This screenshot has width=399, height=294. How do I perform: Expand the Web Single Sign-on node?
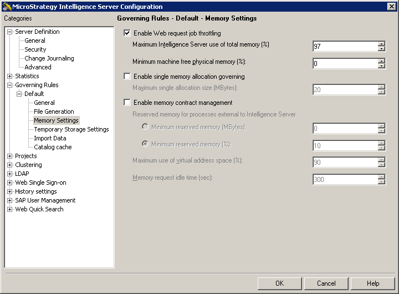click(9, 183)
